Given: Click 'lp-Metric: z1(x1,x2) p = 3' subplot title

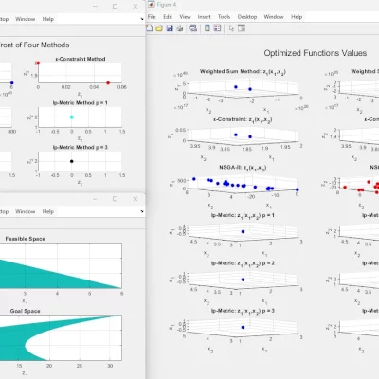Looking at the screenshot, I should tap(243, 311).
